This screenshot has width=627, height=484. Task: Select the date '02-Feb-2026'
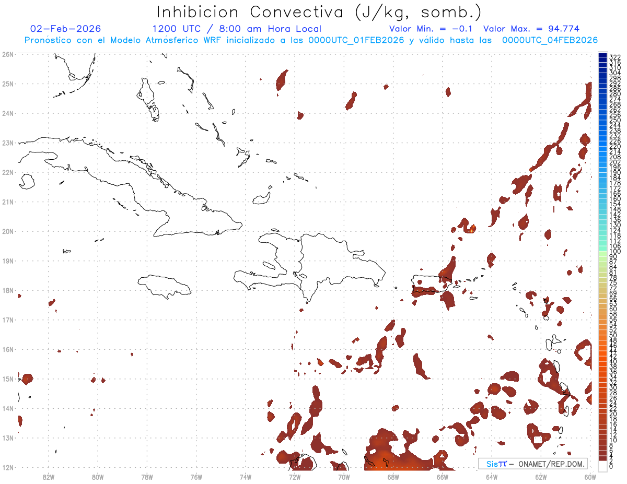(x=66, y=29)
